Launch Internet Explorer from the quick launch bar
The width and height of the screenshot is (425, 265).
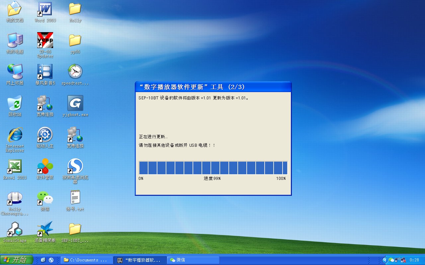pyautogui.click(x=43, y=260)
